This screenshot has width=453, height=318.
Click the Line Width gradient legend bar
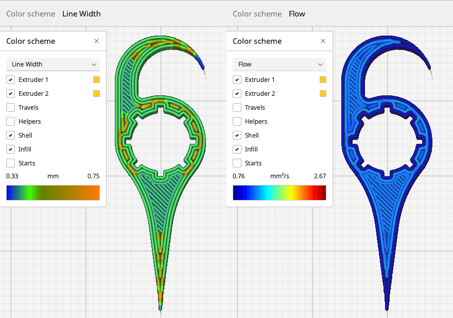(x=53, y=193)
